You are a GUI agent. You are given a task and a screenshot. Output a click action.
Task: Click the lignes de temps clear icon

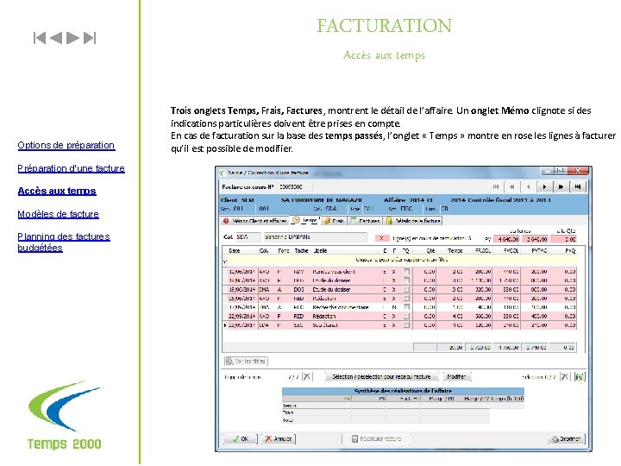pos(307,376)
